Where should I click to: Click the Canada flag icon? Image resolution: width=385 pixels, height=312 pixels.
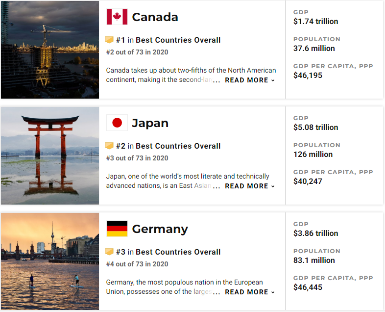(x=117, y=17)
